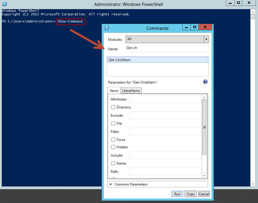Screen dimensions: 258x203
Task: Click the Copy button
Action: [x=191, y=194]
